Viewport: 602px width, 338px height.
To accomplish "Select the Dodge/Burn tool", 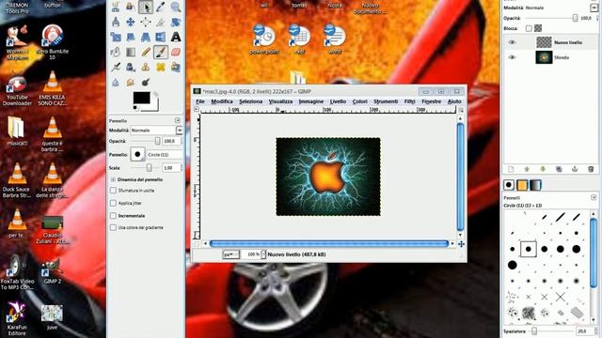I will tap(146, 82).
